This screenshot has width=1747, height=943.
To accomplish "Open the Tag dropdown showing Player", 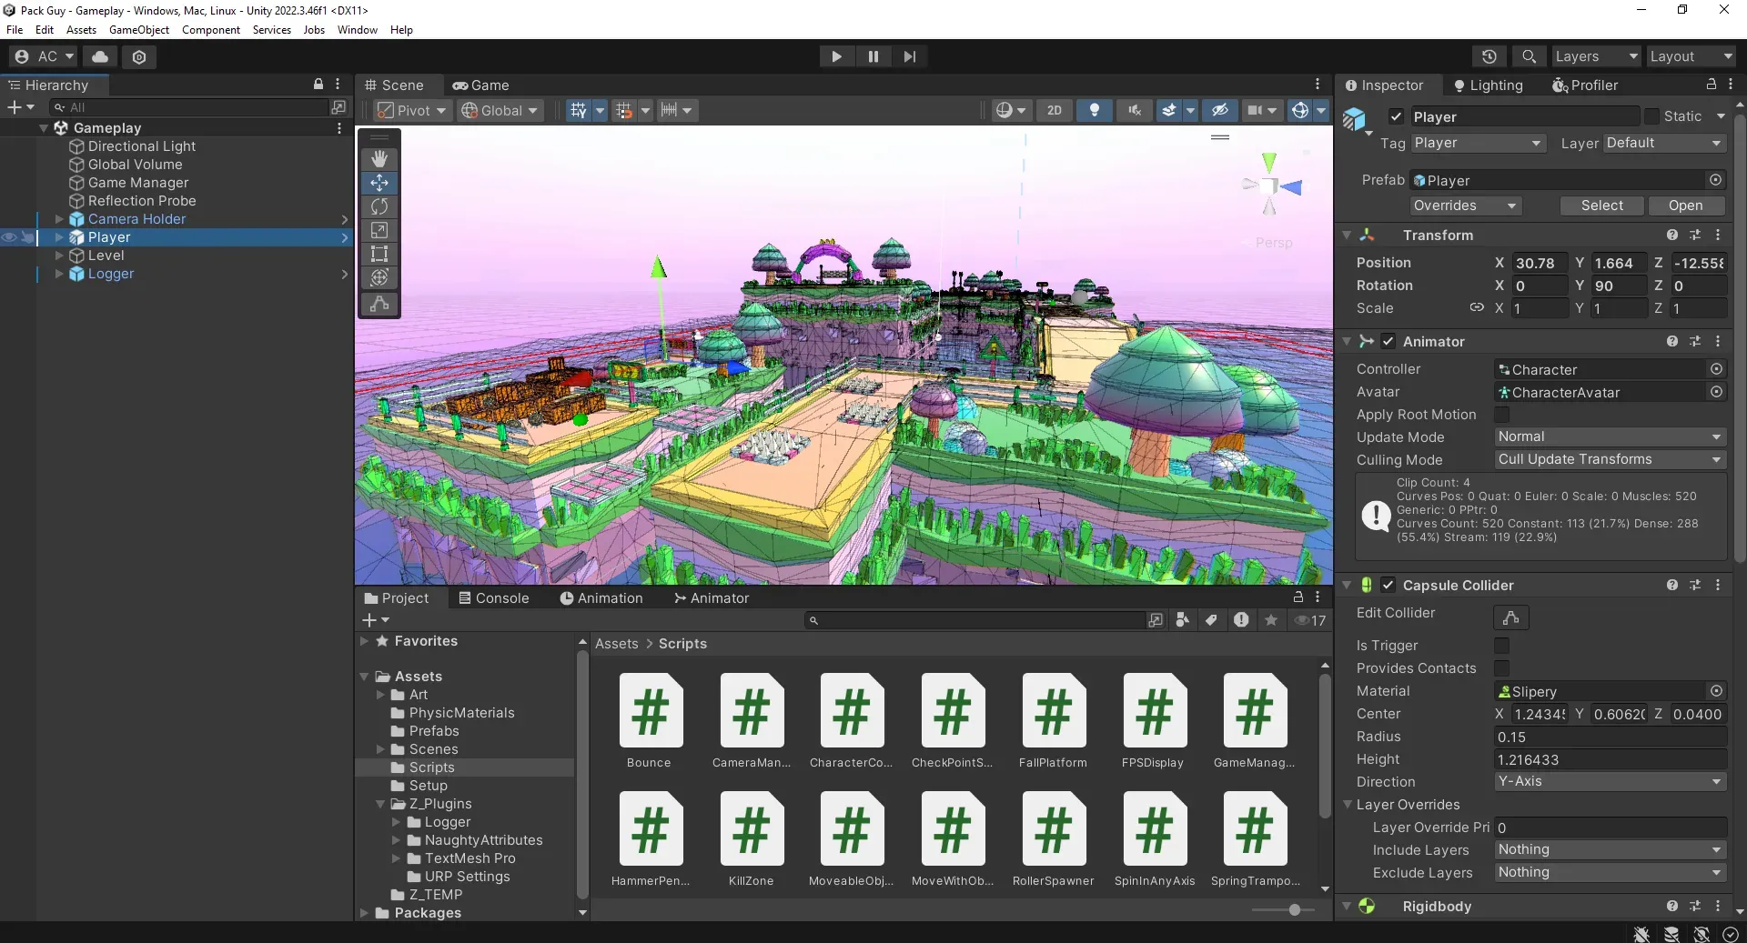I will click(x=1478, y=144).
